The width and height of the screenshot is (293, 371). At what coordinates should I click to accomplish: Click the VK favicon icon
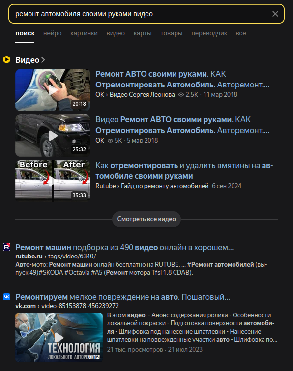point(6,296)
